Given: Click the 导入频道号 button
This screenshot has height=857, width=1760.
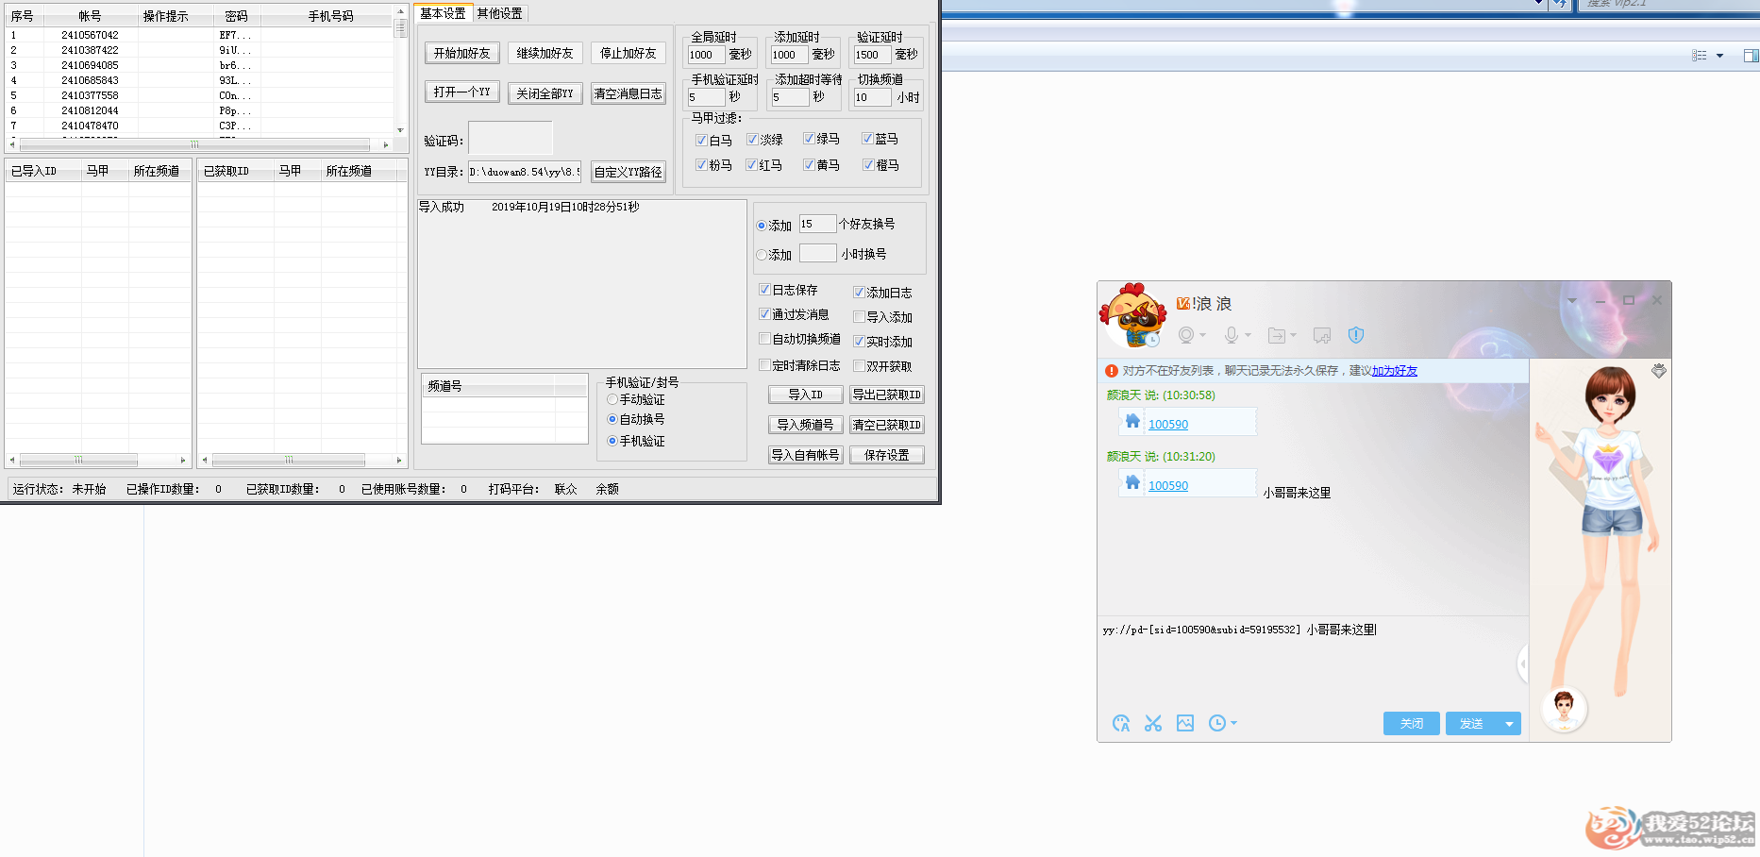Looking at the screenshot, I should click(806, 425).
